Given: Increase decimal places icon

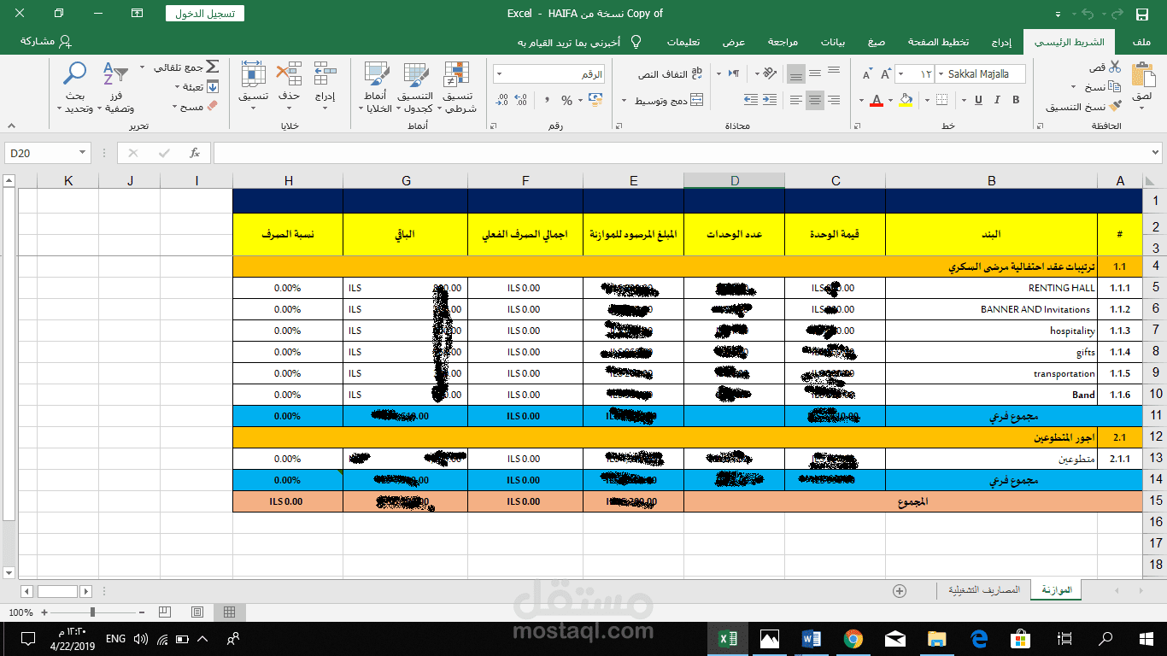Looking at the screenshot, I should click(521, 101).
